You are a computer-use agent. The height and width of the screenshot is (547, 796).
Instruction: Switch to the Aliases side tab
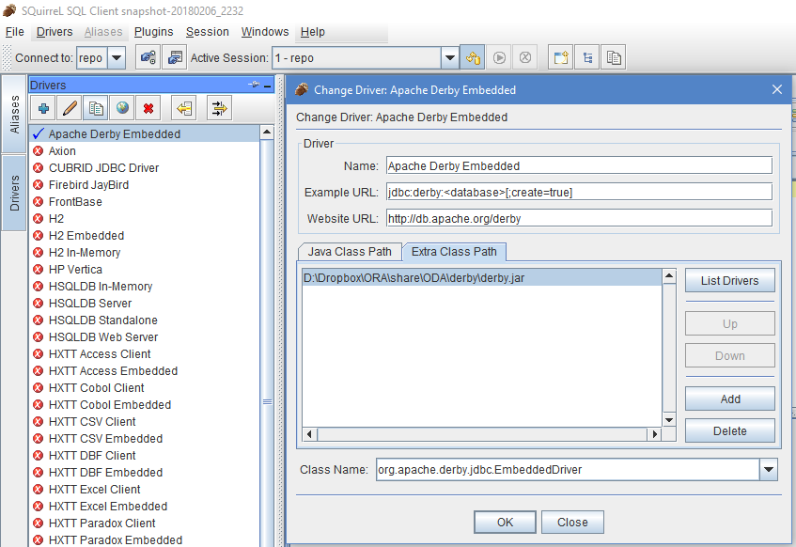tap(14, 115)
